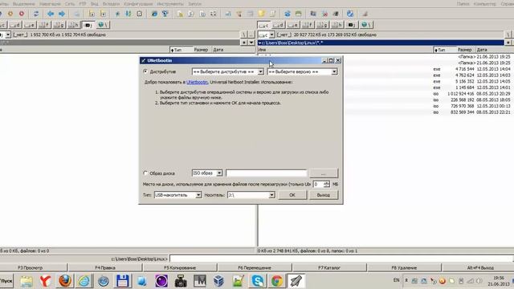Click F8 Удаление button

tap(404, 267)
